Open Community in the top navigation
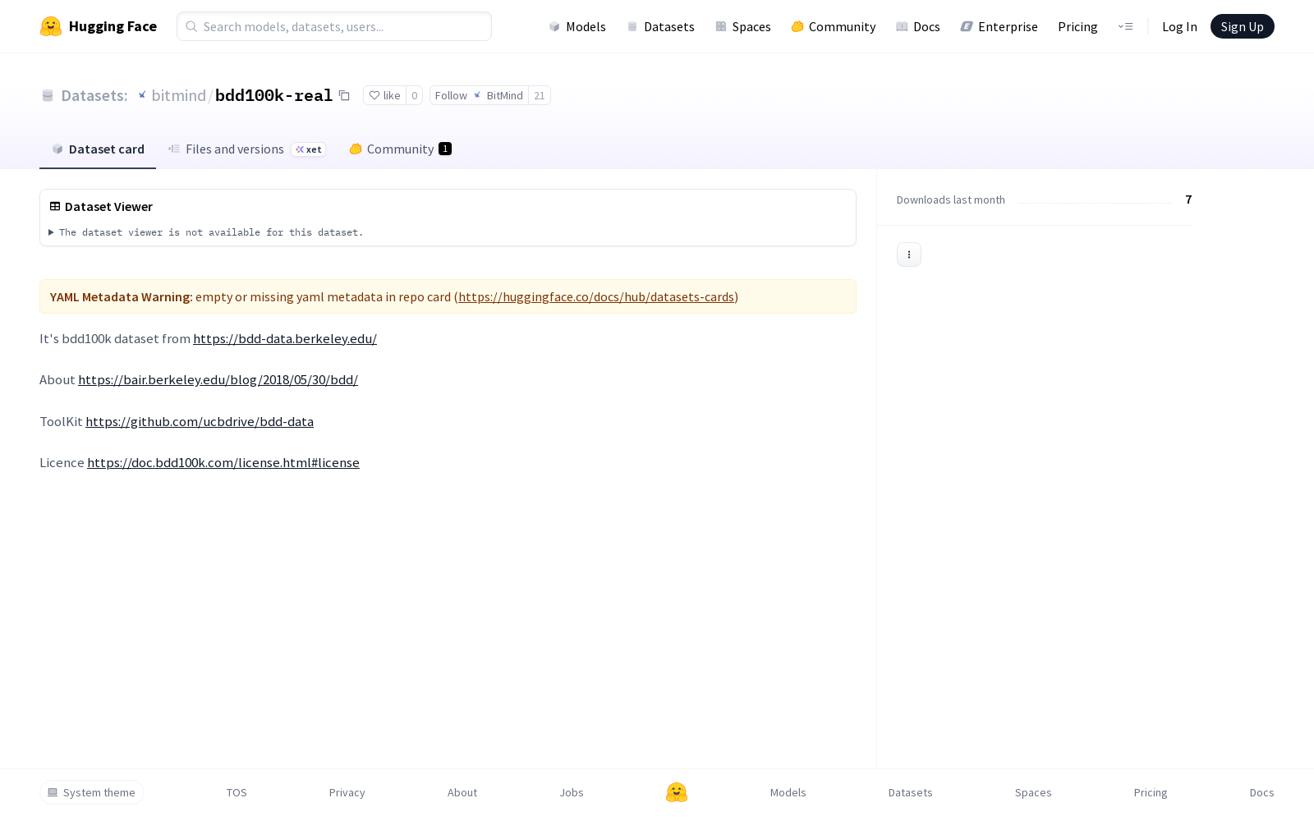 [834, 26]
